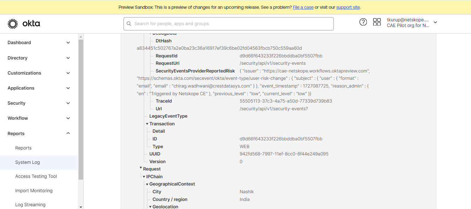Expand the Directory menu
Viewport: 471px width, 209px height.
(x=39, y=58)
